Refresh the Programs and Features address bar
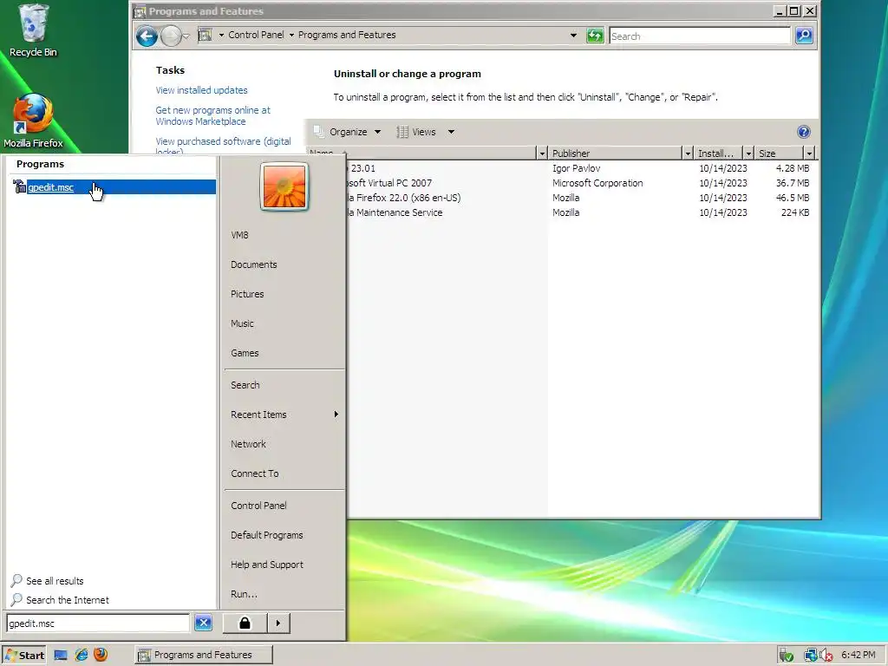 coord(595,36)
